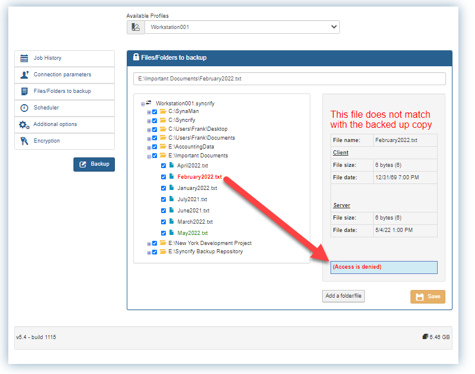Open the Scheduler section

coord(65,108)
